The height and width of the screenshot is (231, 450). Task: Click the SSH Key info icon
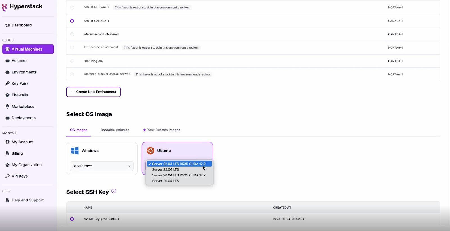click(x=114, y=191)
